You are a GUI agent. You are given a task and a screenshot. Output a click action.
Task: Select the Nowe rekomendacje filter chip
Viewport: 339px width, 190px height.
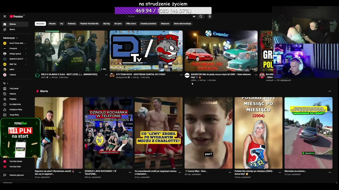click(182, 23)
